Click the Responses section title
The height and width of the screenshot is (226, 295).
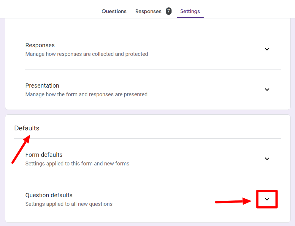(x=40, y=45)
